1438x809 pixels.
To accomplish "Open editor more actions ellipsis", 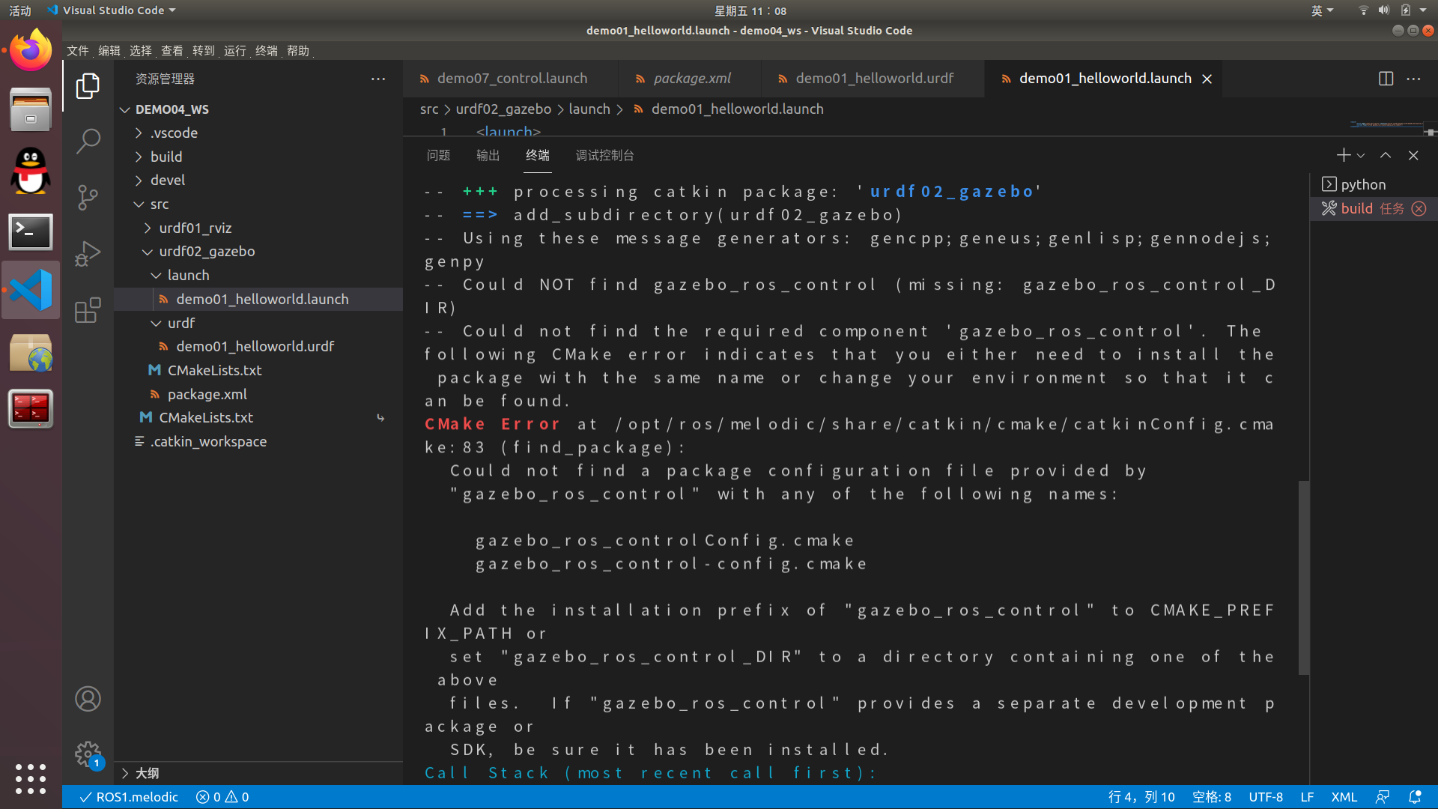I will tap(1413, 79).
